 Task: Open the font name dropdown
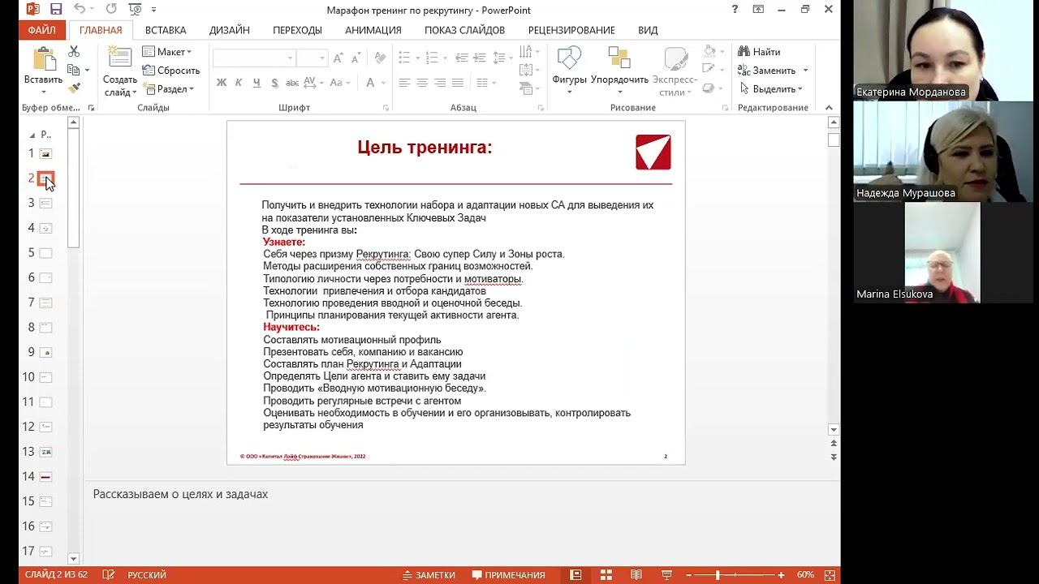click(x=290, y=58)
